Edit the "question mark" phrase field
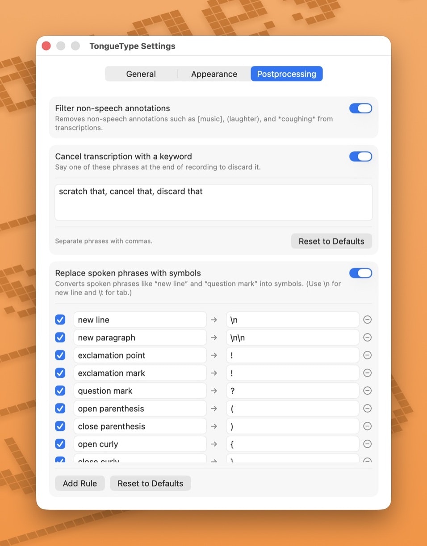427x546 pixels. point(140,391)
